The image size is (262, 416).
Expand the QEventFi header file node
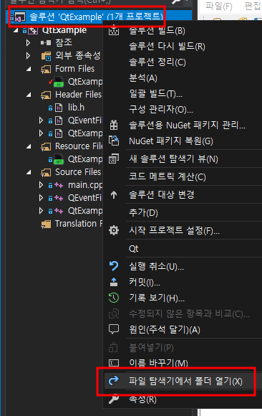(41, 120)
